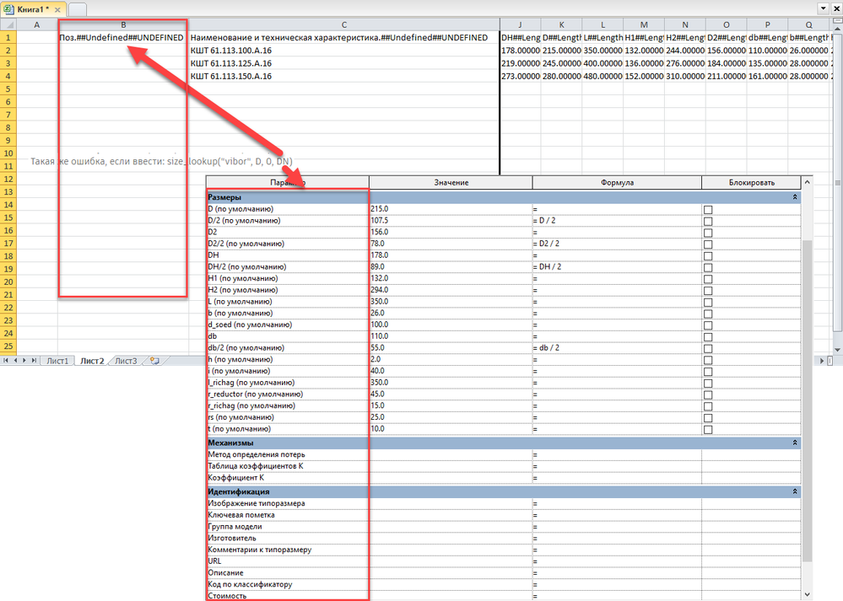Viewport: 843px width, 601px height.
Task: Collapse the Механизмы parameter group
Action: point(795,443)
